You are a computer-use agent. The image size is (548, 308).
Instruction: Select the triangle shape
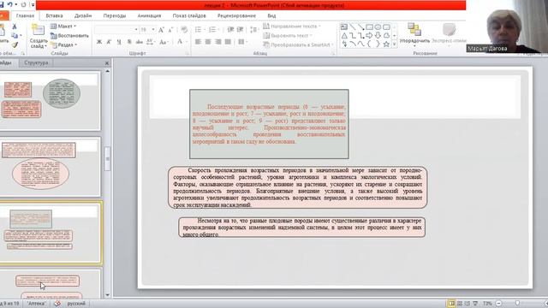coord(344,36)
